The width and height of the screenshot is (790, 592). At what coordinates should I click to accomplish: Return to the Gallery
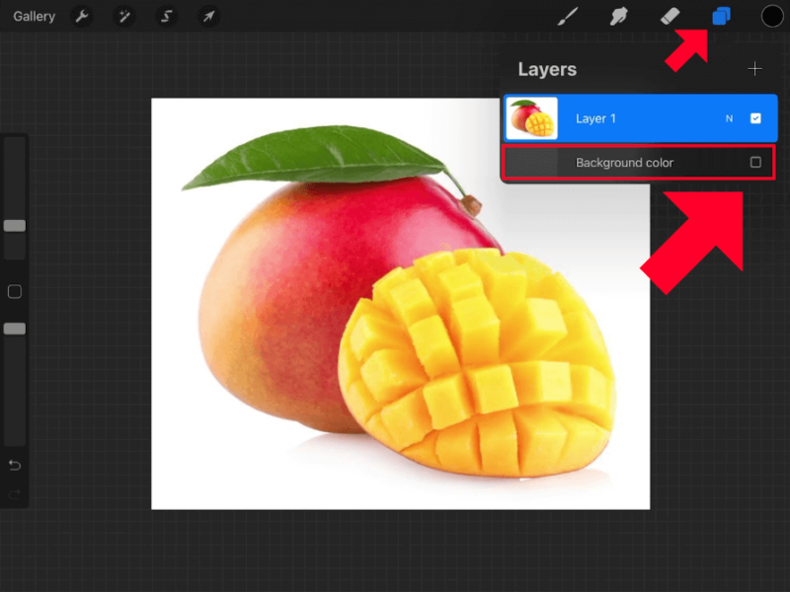(x=33, y=16)
